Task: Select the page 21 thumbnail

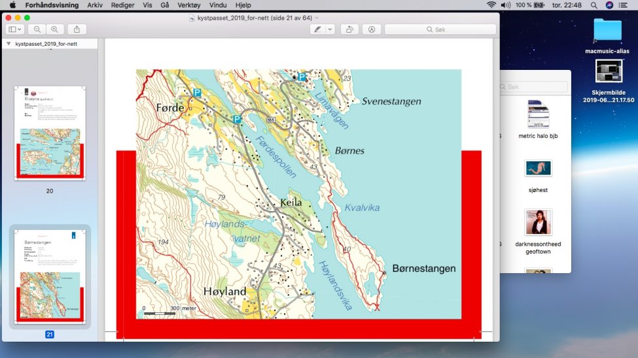Action: 50,276
